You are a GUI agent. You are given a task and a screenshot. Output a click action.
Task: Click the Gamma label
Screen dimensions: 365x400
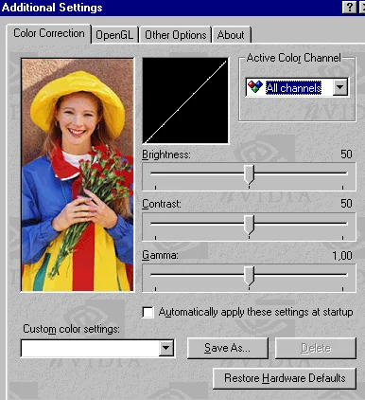(160, 255)
